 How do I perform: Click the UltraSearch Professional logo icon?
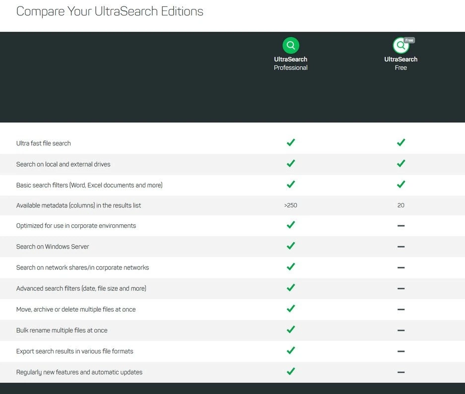(x=291, y=45)
